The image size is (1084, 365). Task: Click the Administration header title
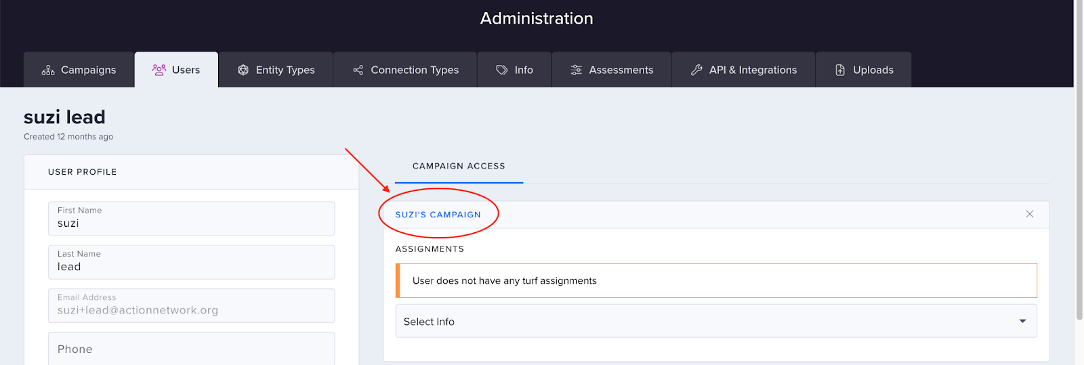coord(537,18)
